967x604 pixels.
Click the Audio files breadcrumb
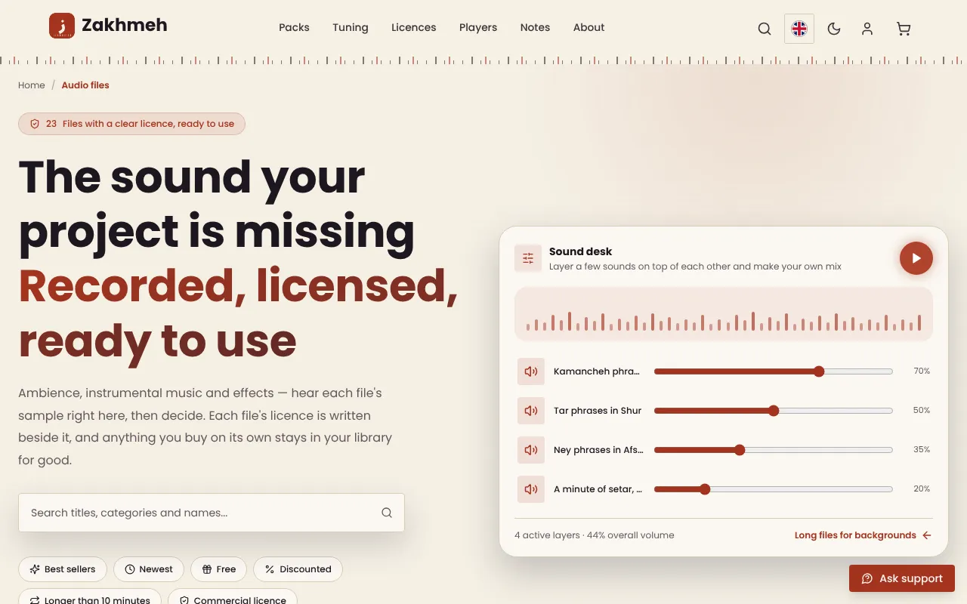click(x=85, y=85)
